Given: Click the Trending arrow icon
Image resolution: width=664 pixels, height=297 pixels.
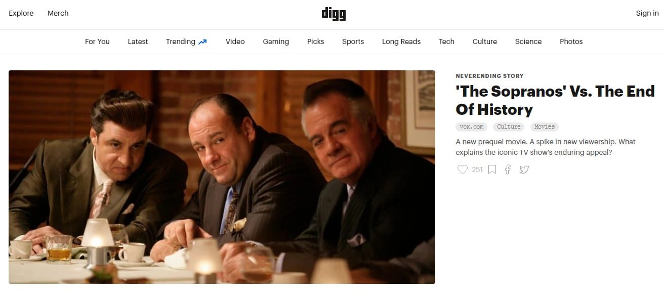Looking at the screenshot, I should click(x=202, y=42).
